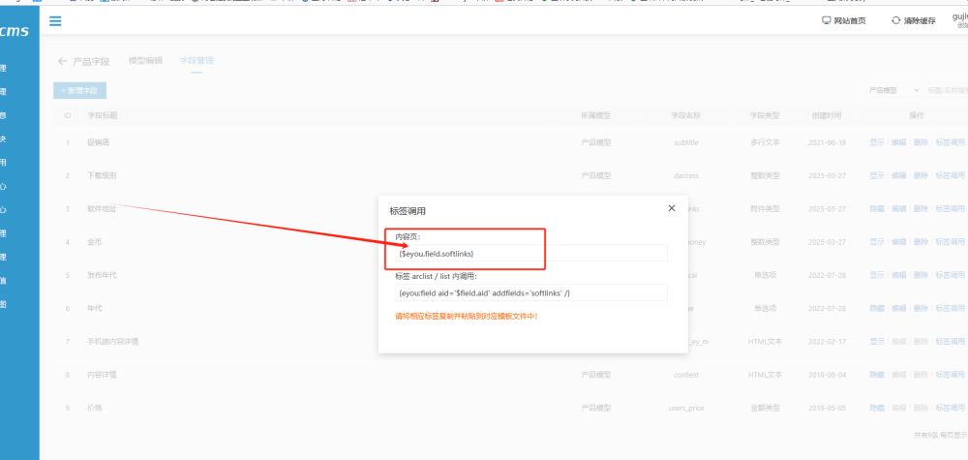The height and width of the screenshot is (460, 968).
Task: Click the 字段类型 column header
Action: 765,115
